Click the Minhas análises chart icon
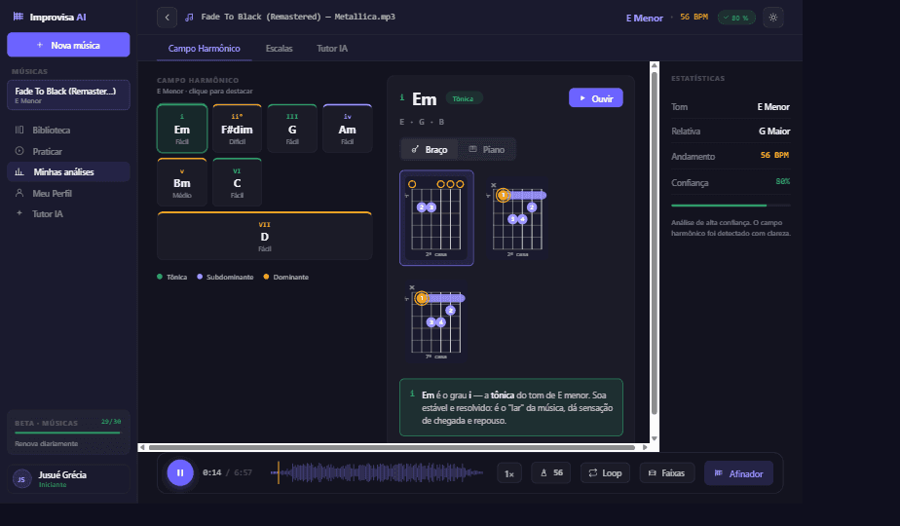Viewport: 900px width, 526px height. point(19,171)
